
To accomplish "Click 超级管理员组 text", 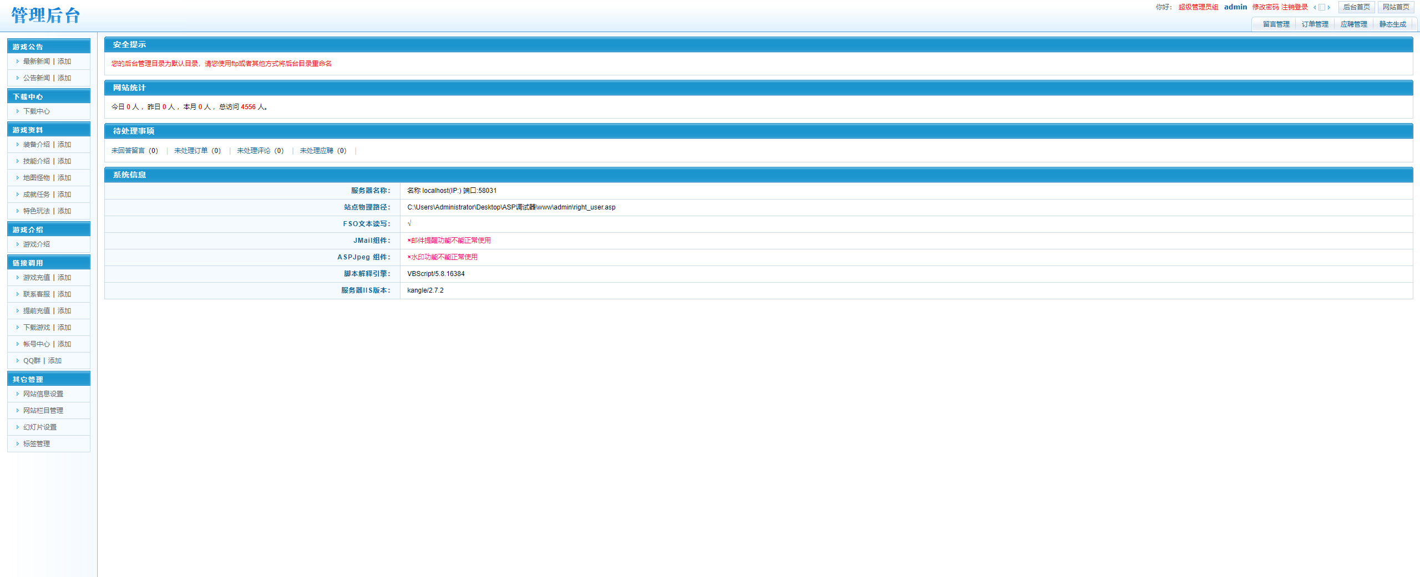I will tap(1198, 7).
